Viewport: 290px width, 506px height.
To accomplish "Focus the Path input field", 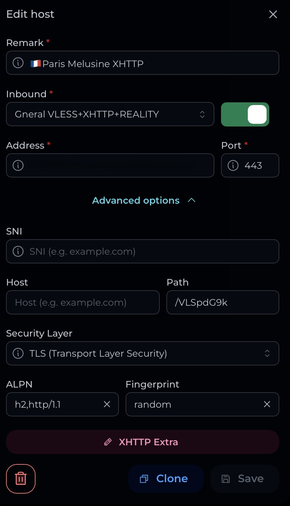I will (x=223, y=302).
